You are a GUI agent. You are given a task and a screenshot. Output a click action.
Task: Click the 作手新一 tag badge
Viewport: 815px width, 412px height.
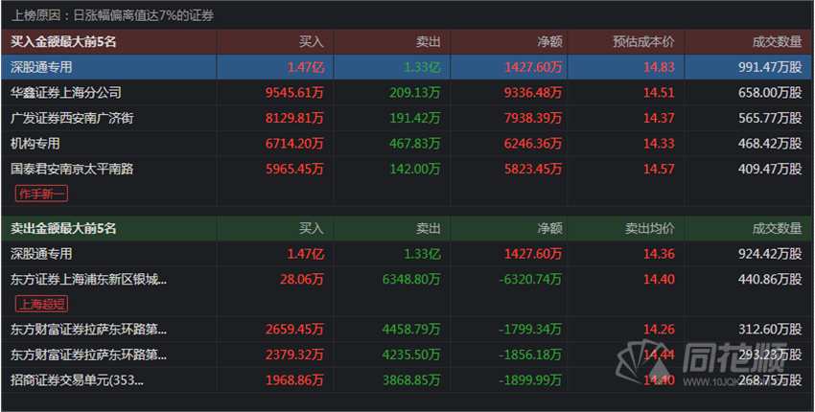point(41,194)
